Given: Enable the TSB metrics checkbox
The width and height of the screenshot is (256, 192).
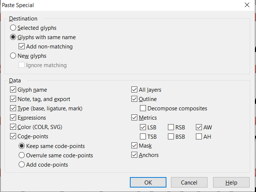Looking at the screenshot, I should click(x=143, y=137).
